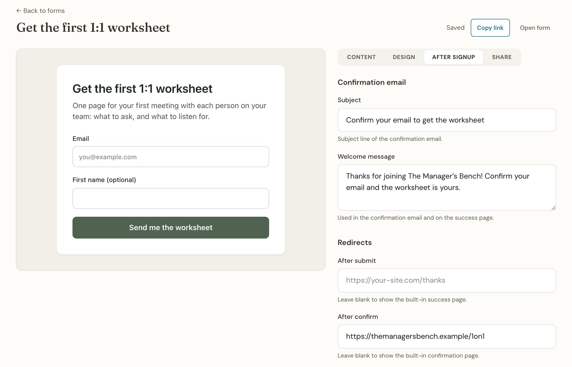Click the 'Saved' status text
Screen dimensions: 572x367
coord(455,28)
